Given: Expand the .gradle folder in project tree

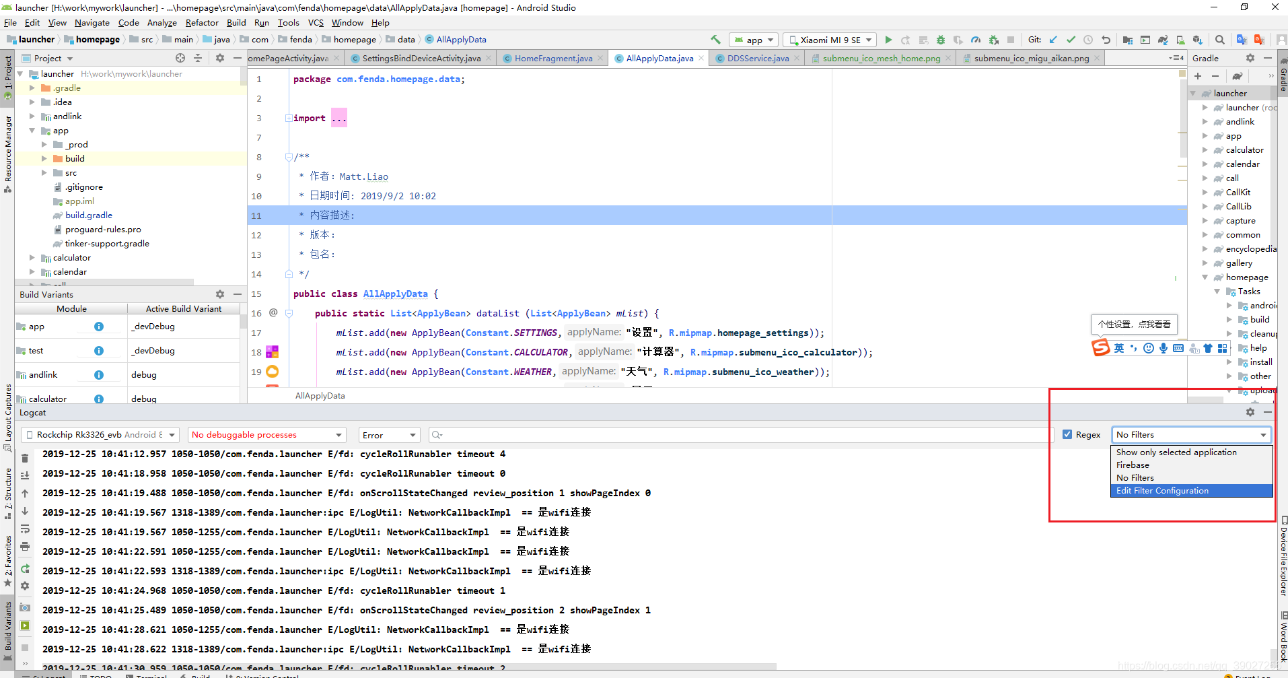Looking at the screenshot, I should coord(32,88).
